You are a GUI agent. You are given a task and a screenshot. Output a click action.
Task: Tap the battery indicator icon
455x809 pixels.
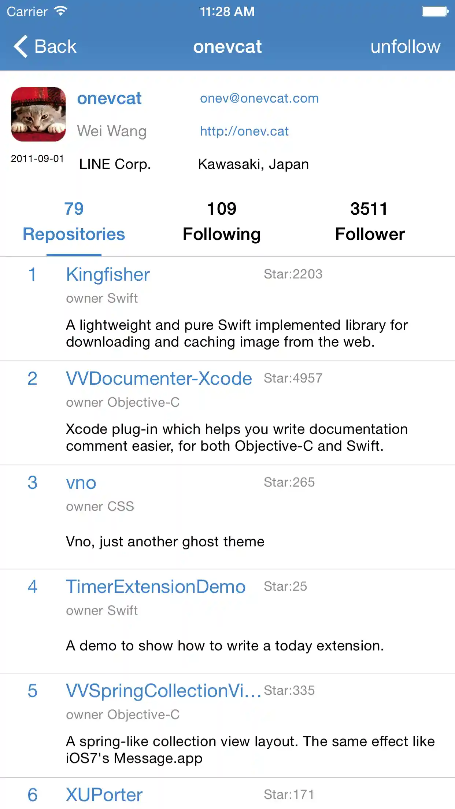pyautogui.click(x=435, y=11)
